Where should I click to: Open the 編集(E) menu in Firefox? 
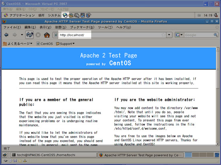(x=30, y=27)
